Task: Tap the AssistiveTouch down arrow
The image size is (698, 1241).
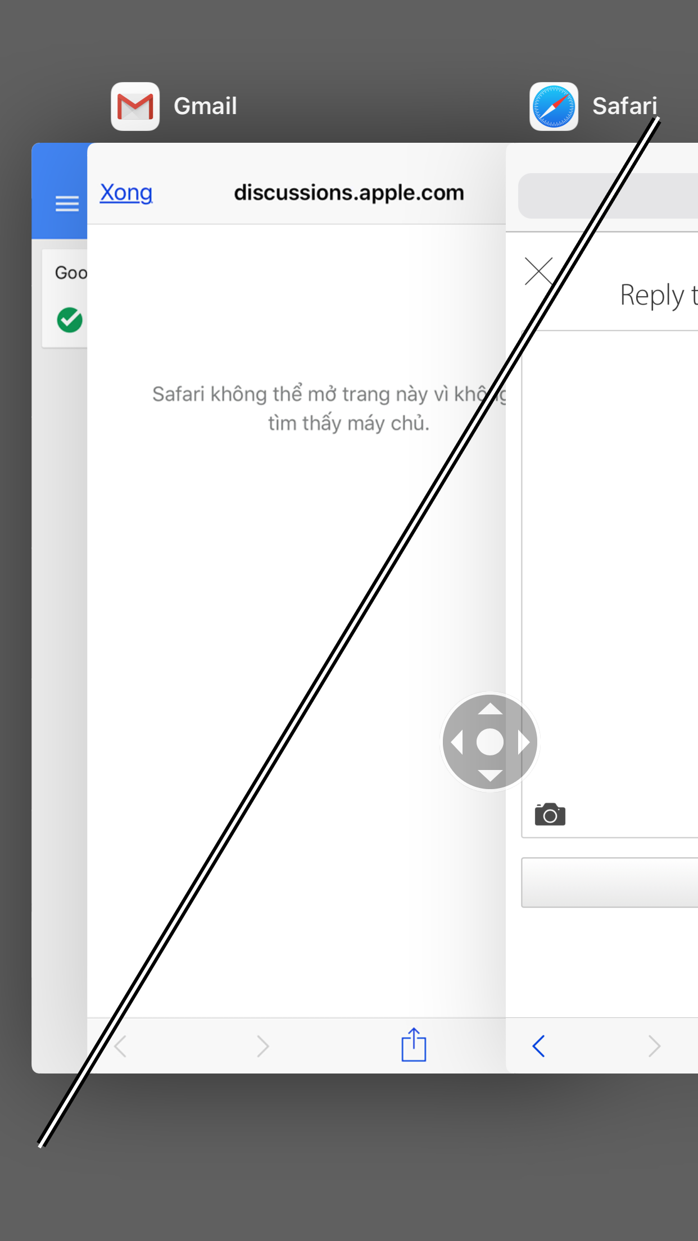Action: click(490, 776)
